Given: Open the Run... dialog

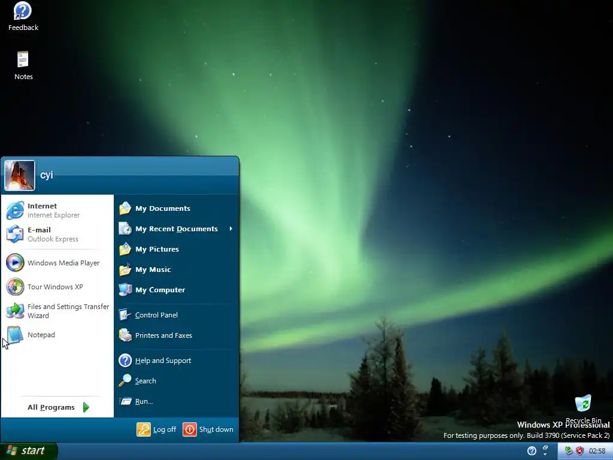Looking at the screenshot, I should point(176,401).
